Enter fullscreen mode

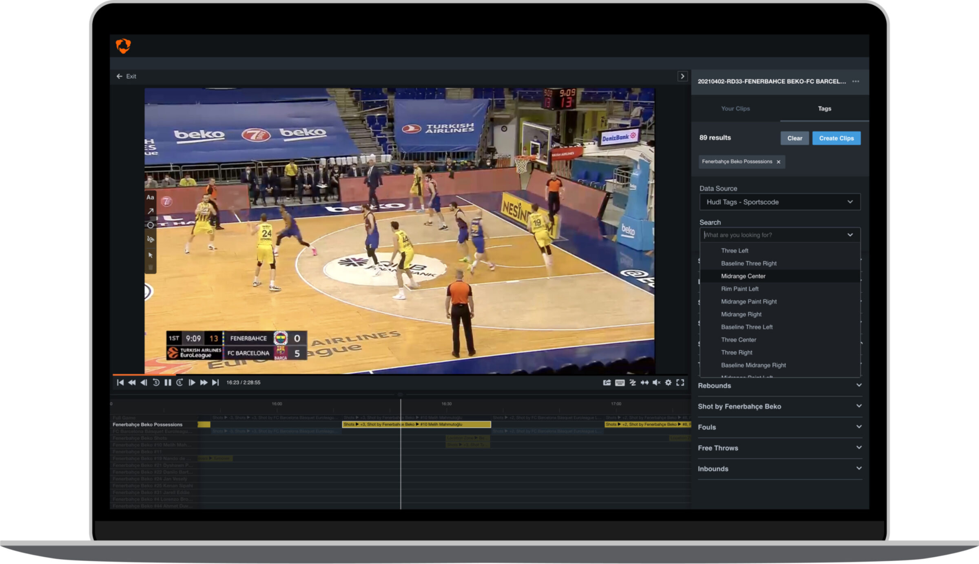[680, 382]
